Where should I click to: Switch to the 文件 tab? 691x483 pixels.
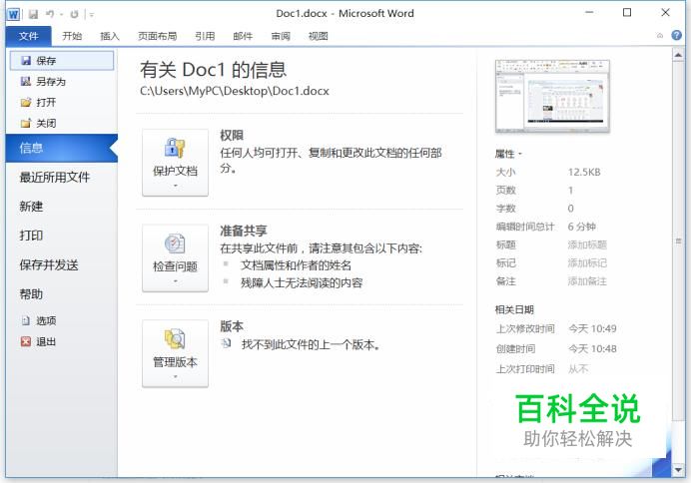pyautogui.click(x=29, y=36)
